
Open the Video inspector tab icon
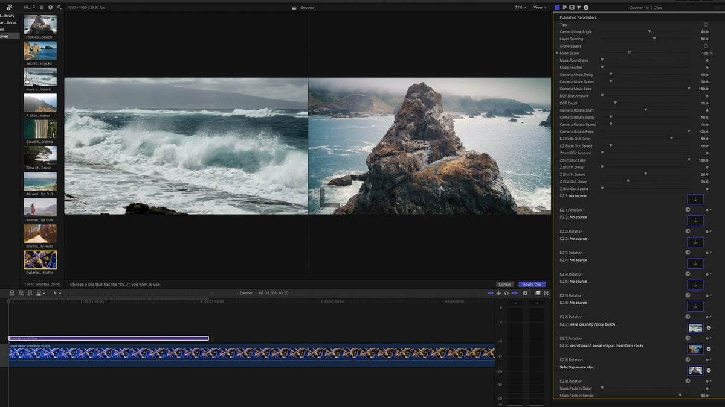pyautogui.click(x=557, y=7)
